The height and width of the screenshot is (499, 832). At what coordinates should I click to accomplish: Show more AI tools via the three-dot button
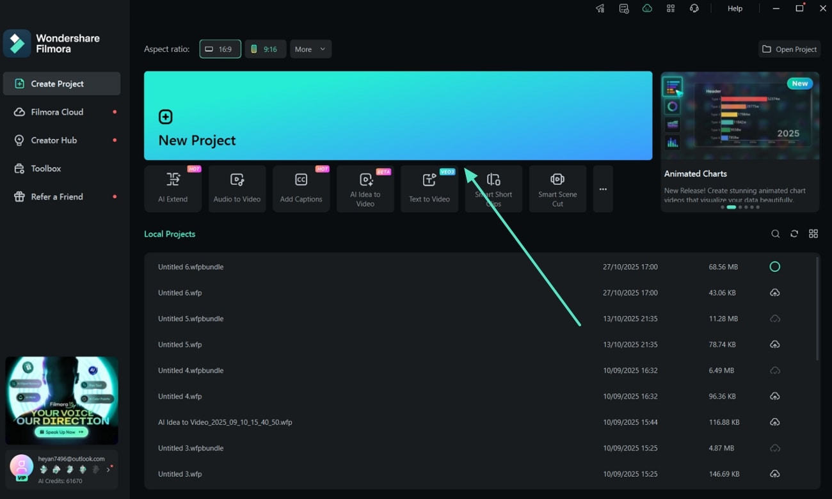click(603, 189)
